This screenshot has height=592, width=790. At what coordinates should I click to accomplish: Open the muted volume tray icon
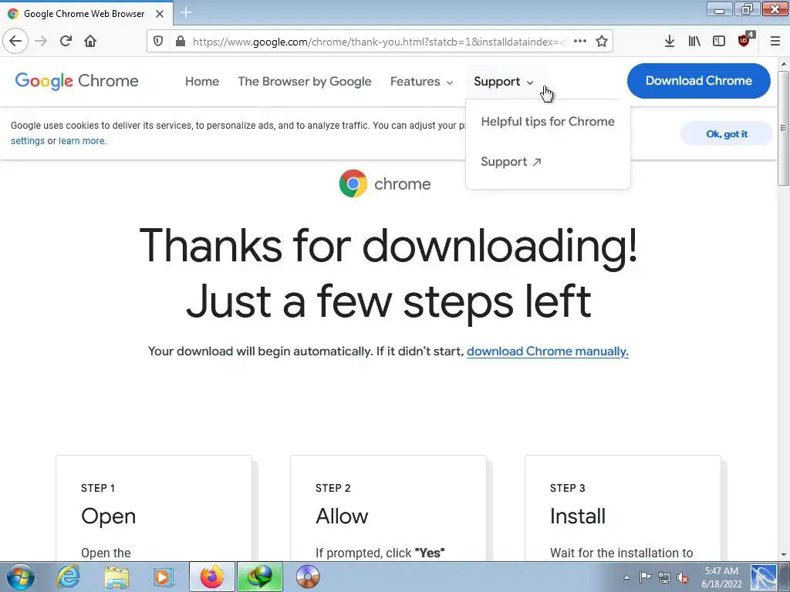[x=683, y=577]
